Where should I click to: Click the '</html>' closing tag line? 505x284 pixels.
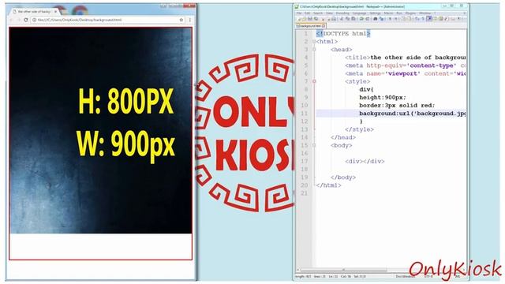coord(328,185)
